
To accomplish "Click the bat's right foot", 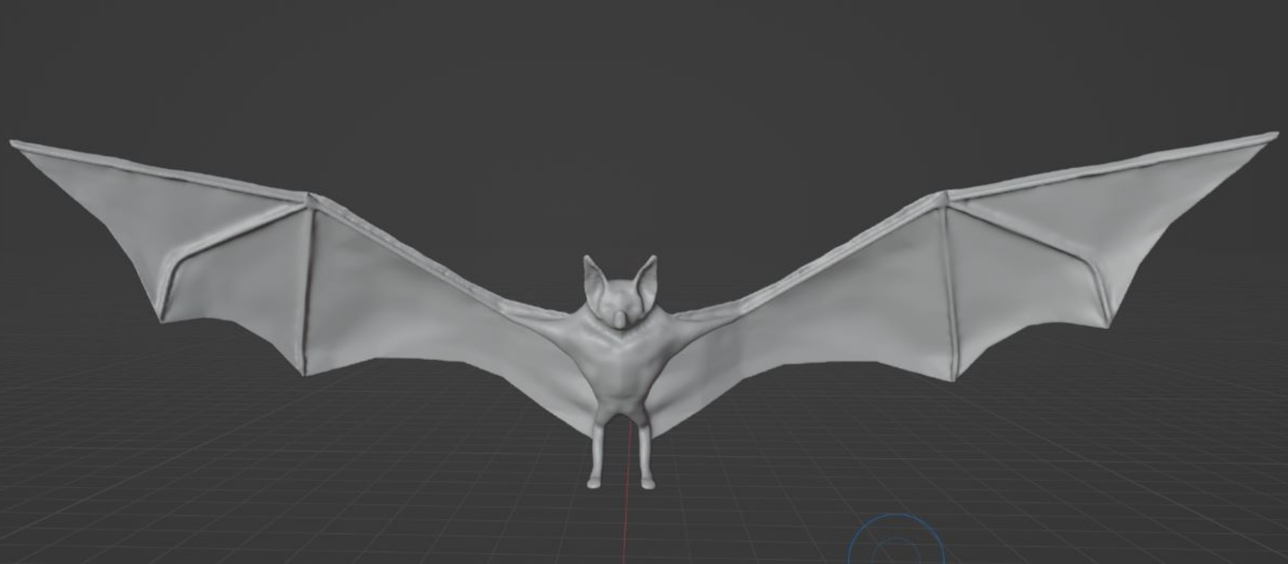I will [x=648, y=484].
